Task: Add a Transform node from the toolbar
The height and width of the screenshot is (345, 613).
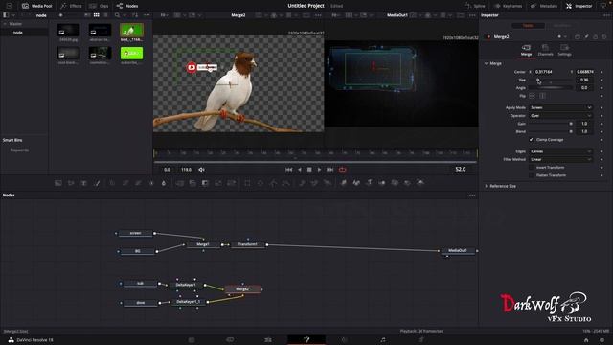Action: pos(232,183)
